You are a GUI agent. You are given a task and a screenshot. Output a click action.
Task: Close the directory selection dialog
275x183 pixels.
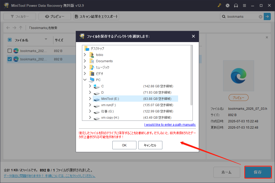coord(193,36)
